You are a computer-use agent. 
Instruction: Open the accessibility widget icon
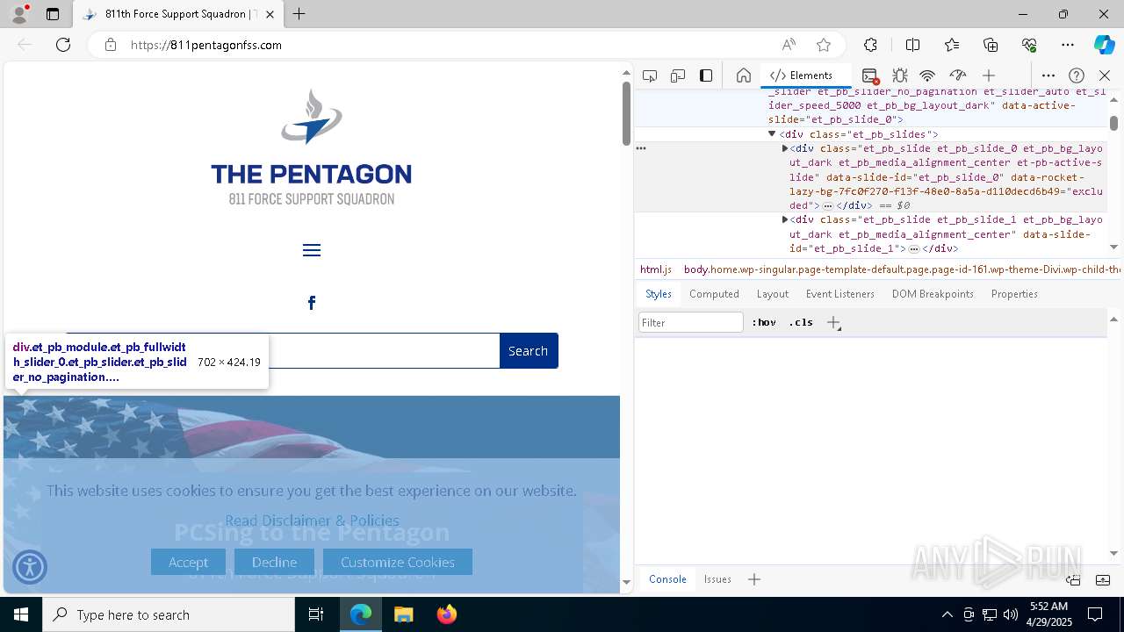pos(30,567)
